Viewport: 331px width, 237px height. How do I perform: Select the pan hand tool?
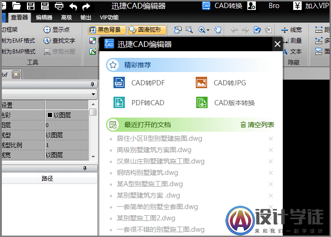pos(218,30)
